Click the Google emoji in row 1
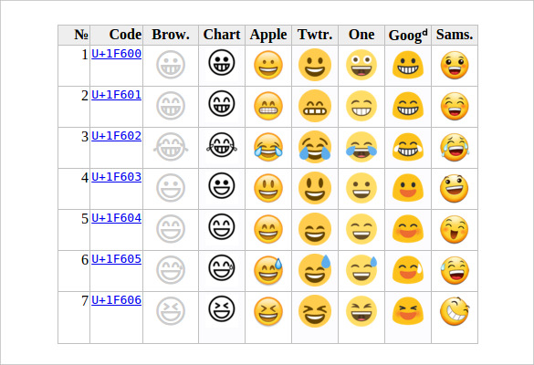The width and height of the screenshot is (534, 365). [408, 65]
